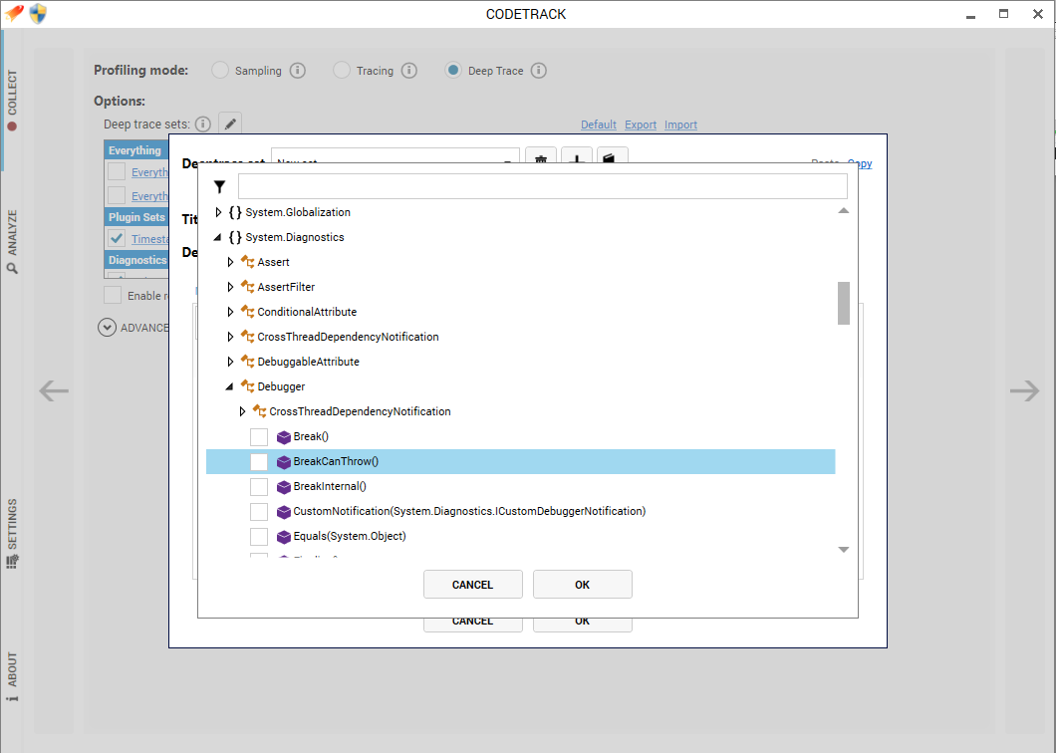Viewport: 1056px width, 753px height.
Task: Collapse the System.Diagnostics namespace
Action: click(x=217, y=237)
